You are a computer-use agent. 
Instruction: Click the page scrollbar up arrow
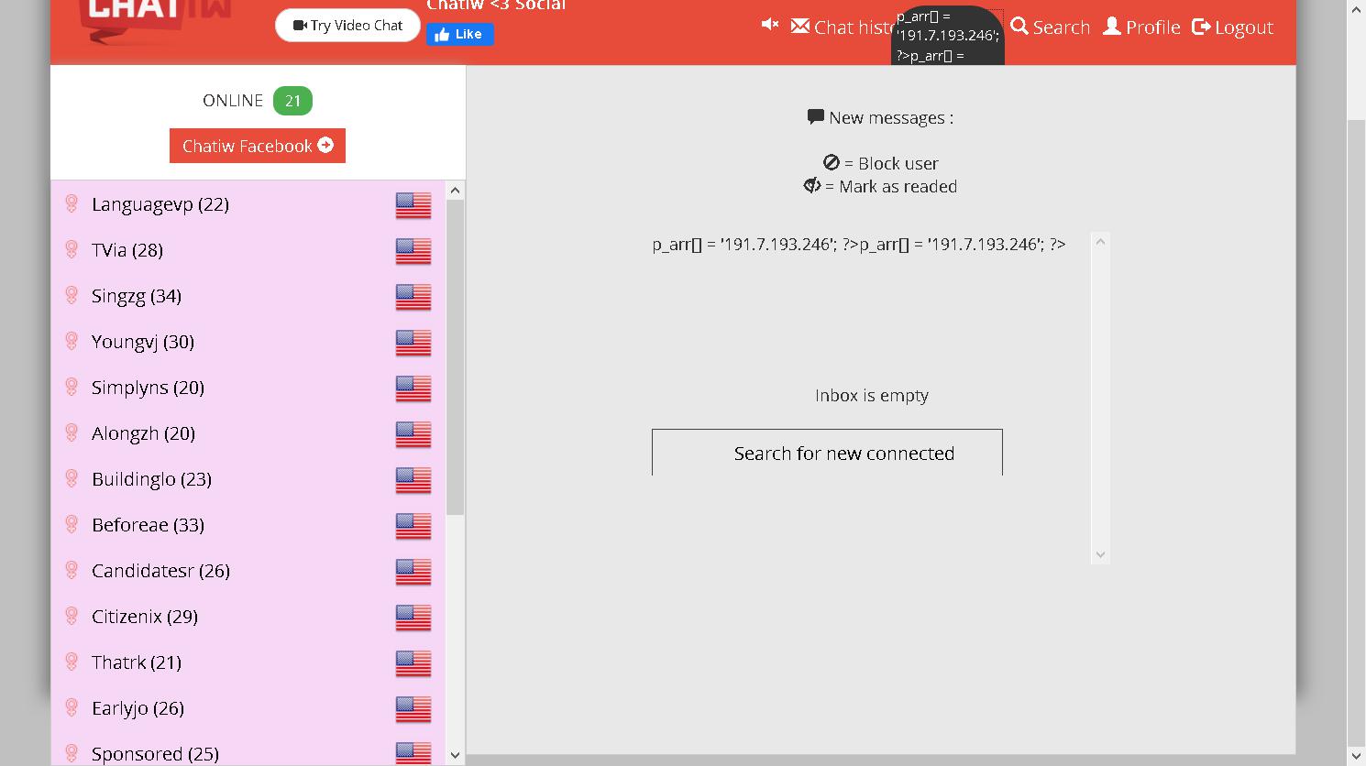[x=1355, y=8]
